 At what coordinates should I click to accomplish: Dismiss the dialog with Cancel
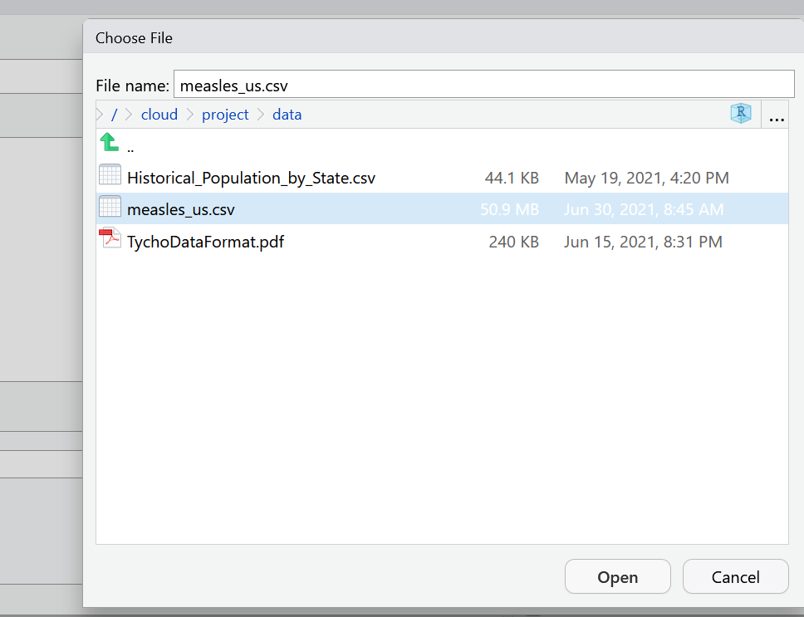735,577
